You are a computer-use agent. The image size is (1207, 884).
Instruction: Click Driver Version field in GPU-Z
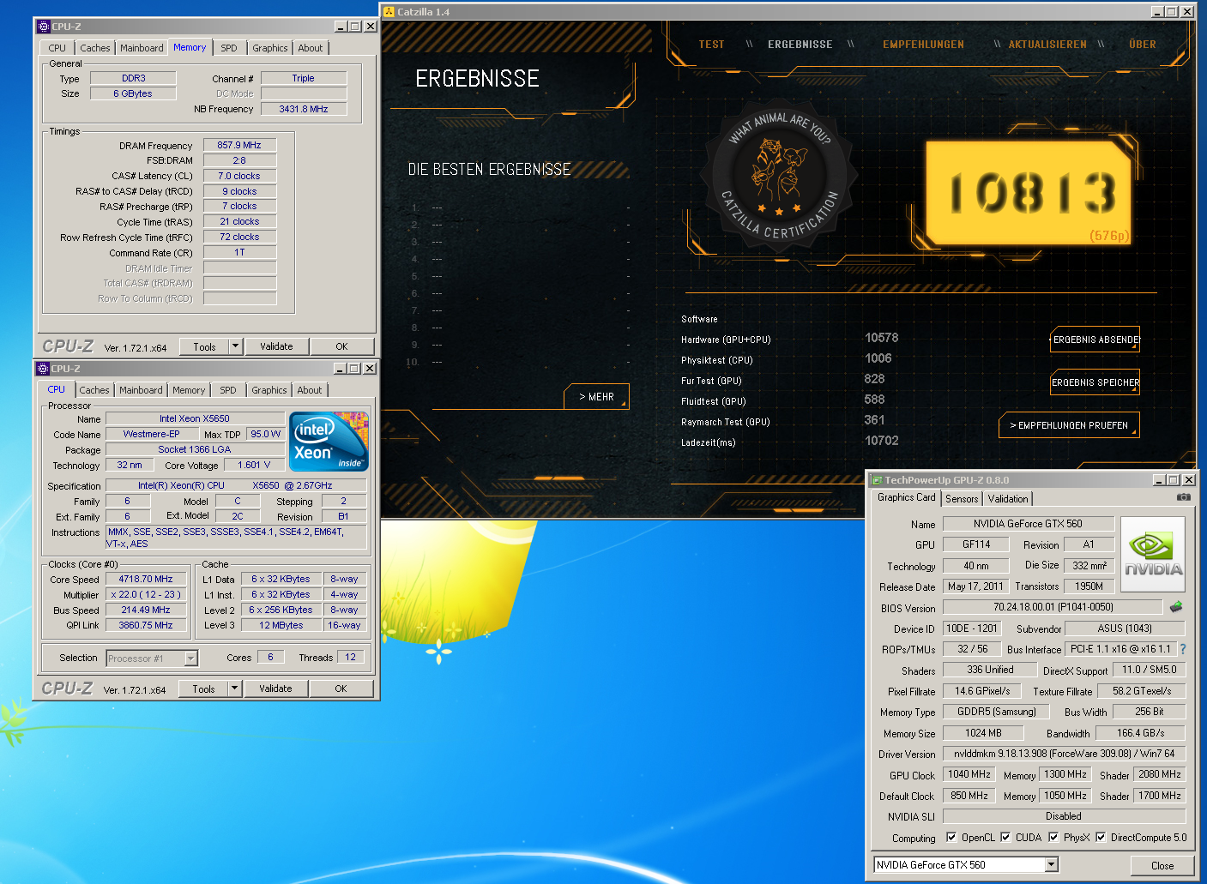[x=1064, y=754]
